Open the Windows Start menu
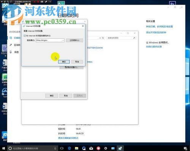The width and height of the screenshot is (190, 151). click(3, 148)
